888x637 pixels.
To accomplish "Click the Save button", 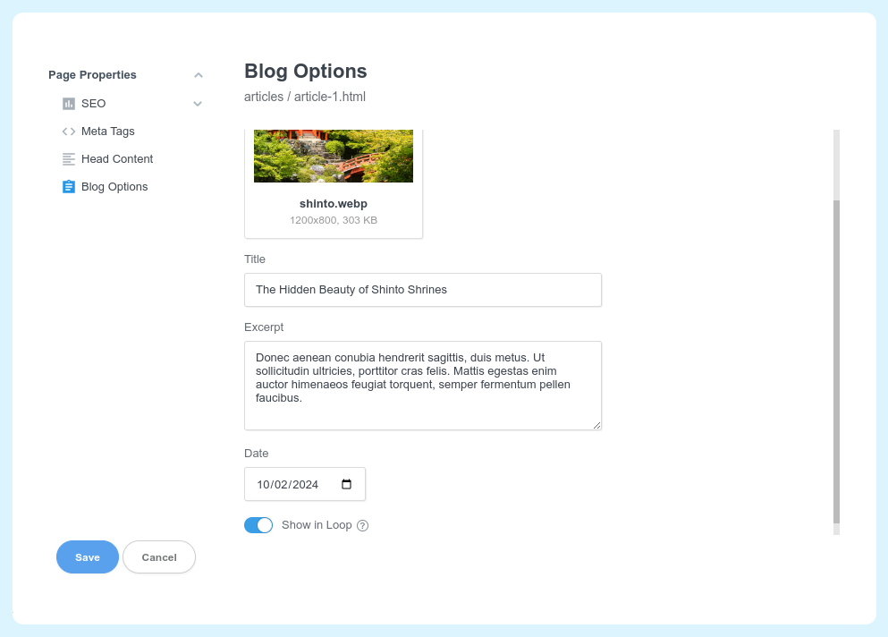I will pyautogui.click(x=87, y=556).
